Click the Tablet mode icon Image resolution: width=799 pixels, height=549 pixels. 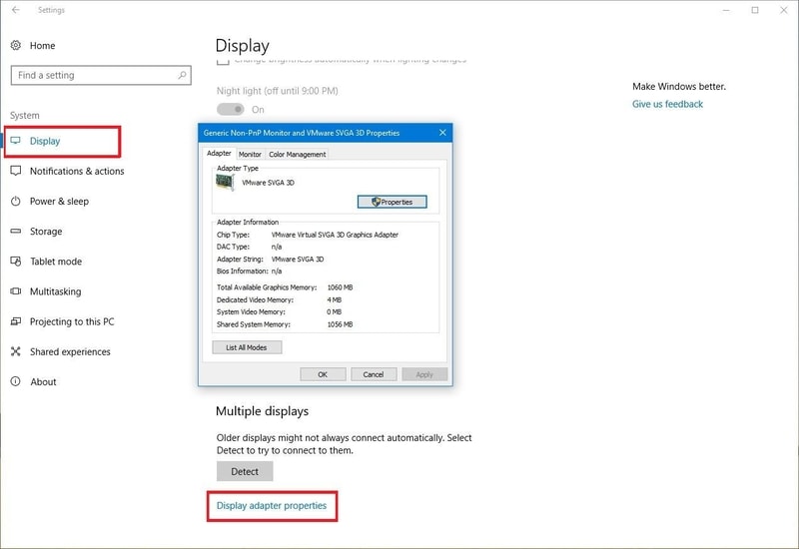pos(16,262)
